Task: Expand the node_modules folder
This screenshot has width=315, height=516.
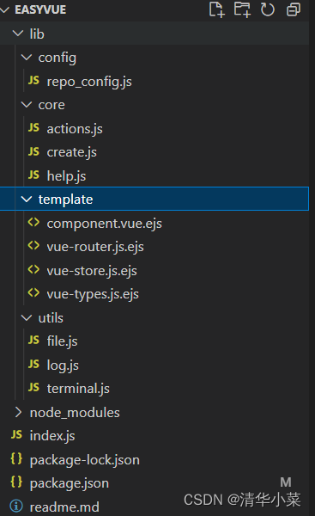Action: 18,412
